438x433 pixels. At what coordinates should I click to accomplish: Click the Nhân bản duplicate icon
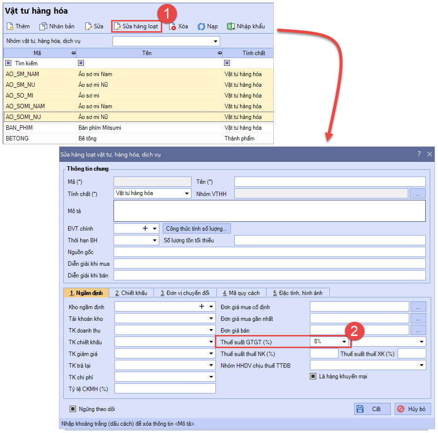(x=43, y=26)
